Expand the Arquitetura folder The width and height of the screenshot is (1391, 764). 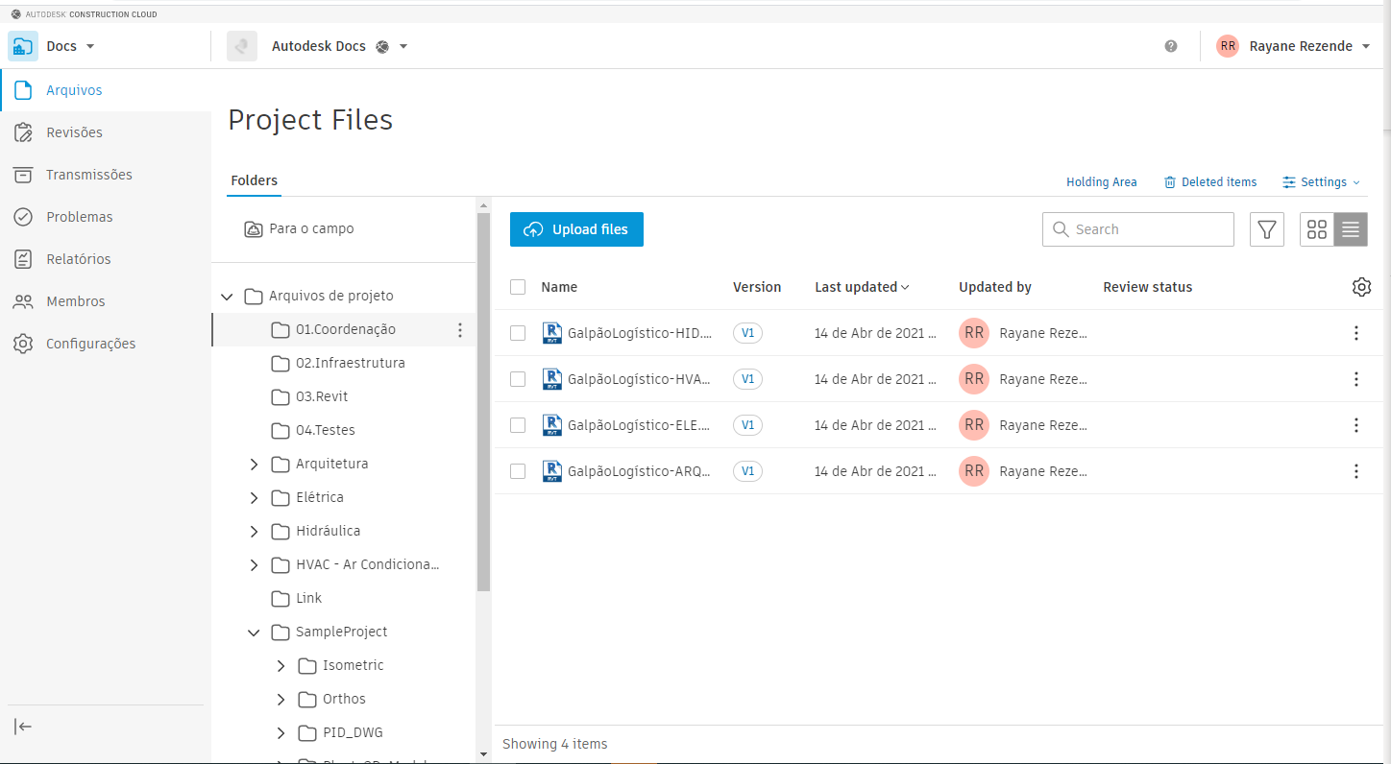[x=254, y=463]
